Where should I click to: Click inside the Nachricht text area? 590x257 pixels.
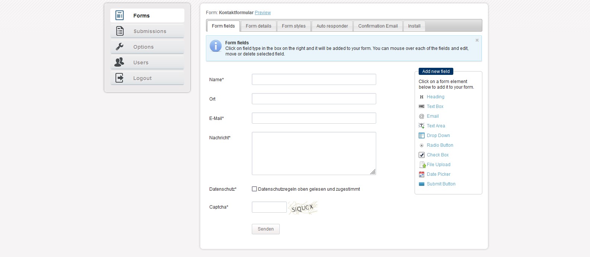314,153
